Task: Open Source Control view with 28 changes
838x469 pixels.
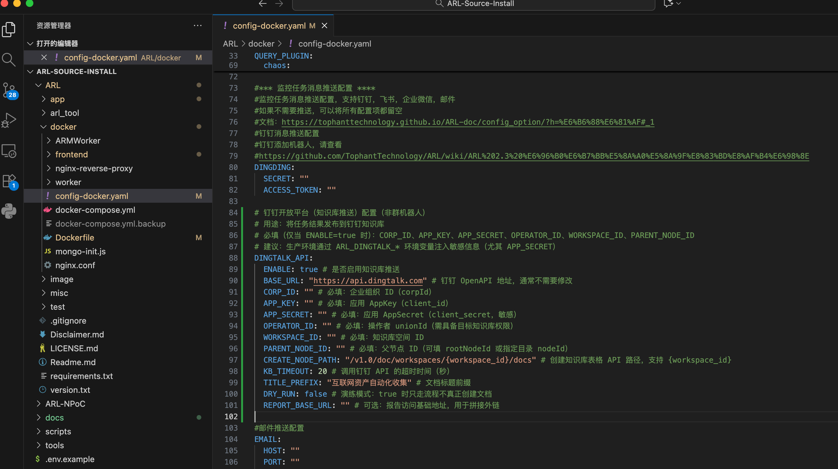Action: click(9, 90)
